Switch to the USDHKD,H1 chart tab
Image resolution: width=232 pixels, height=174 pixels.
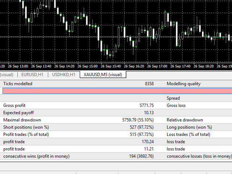click(x=64, y=75)
